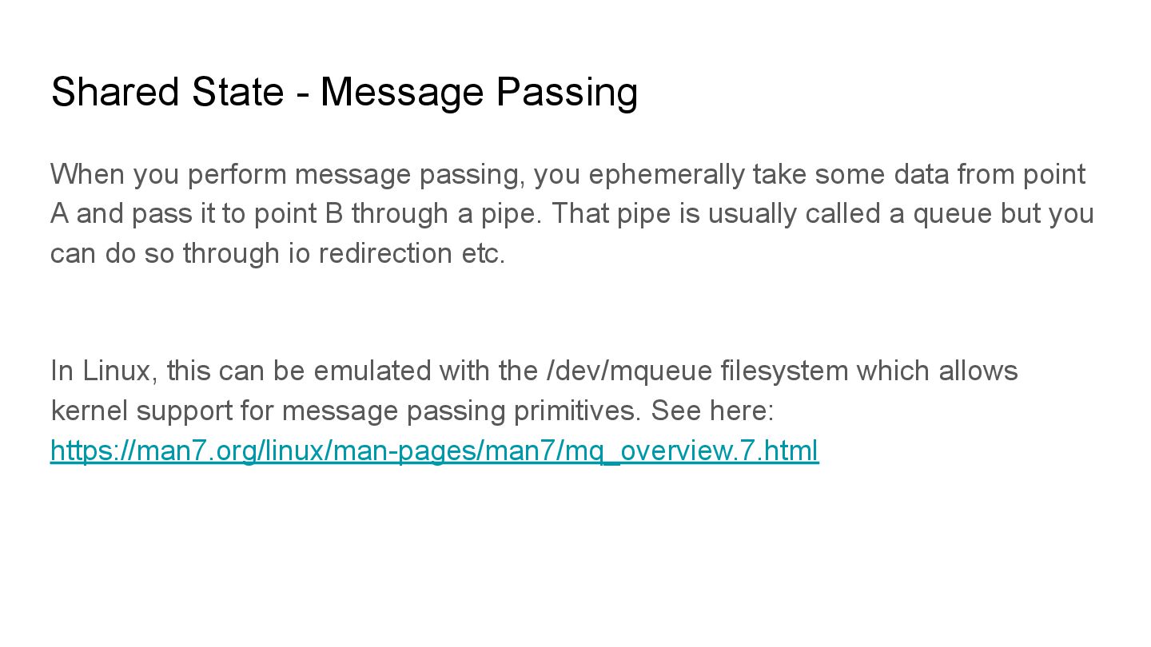Click the word 'kernel' starting the line
1151x647 pixels.
click(90, 411)
